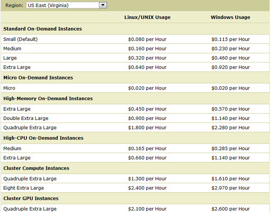Select the High-Memory On-Demand Instances heading

pyautogui.click(x=48, y=98)
